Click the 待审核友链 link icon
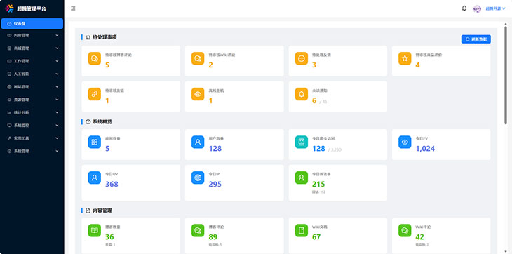The width and height of the screenshot is (512, 254). point(95,94)
